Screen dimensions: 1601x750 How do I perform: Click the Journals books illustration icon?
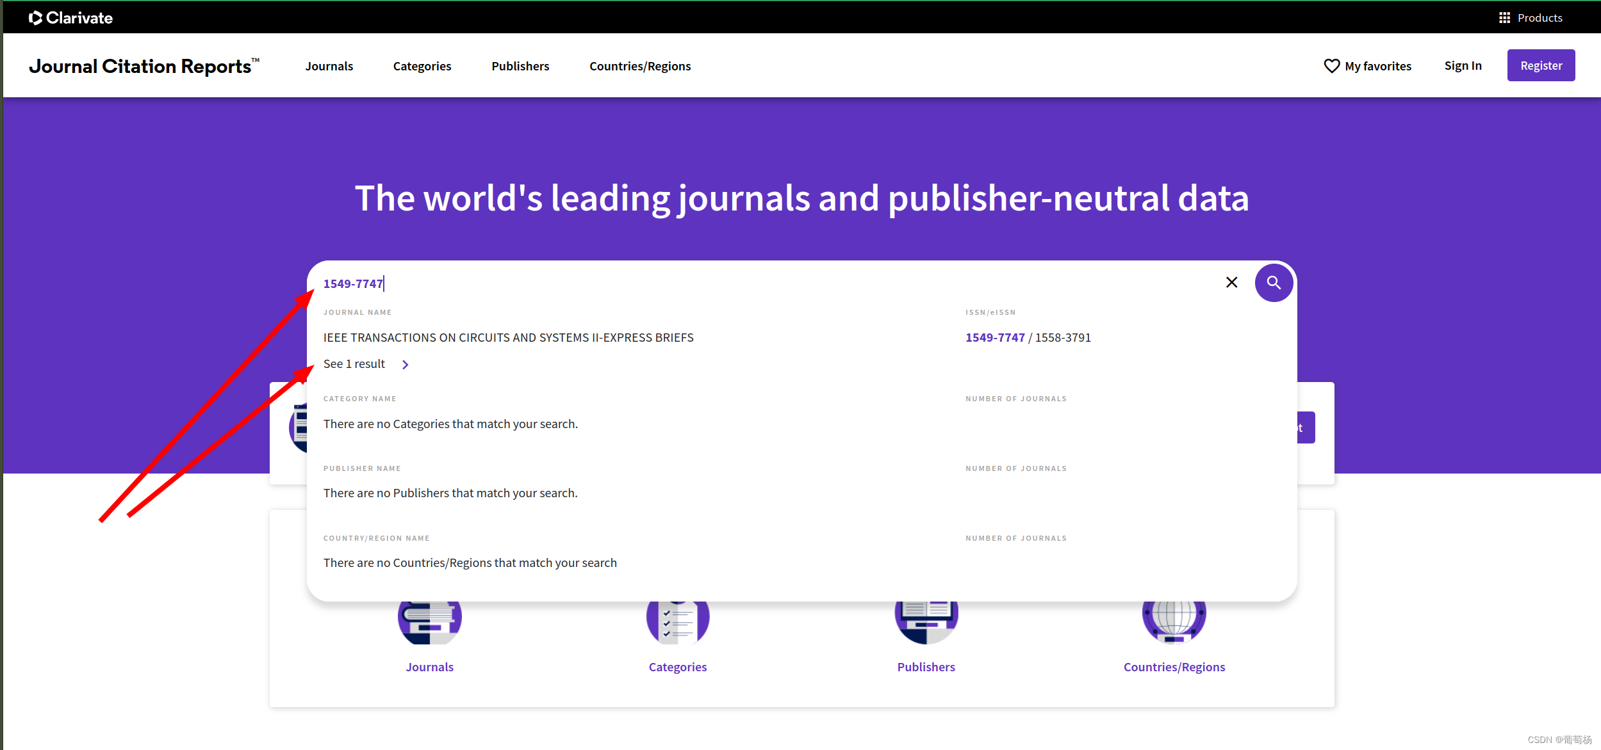pos(429,621)
